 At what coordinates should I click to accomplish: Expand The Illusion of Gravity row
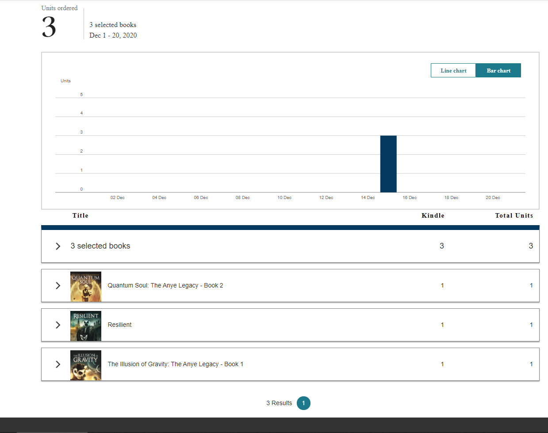58,364
